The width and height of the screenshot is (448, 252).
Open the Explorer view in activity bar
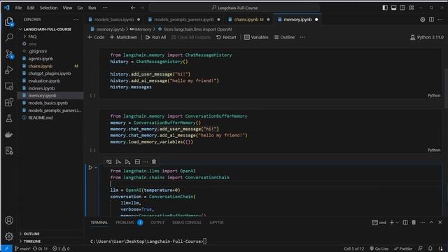[x=9, y=22]
